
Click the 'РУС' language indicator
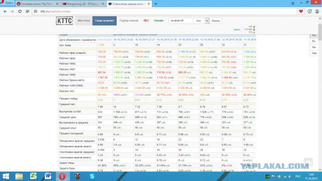tap(298, 176)
